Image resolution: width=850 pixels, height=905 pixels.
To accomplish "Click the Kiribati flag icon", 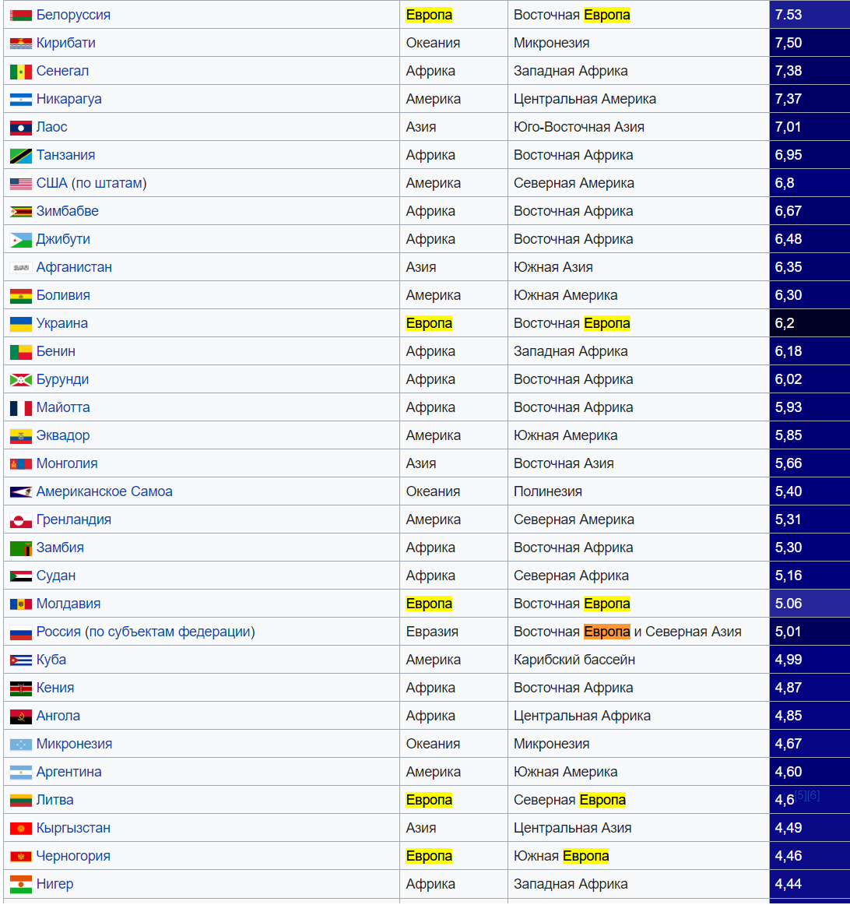I will click(21, 44).
